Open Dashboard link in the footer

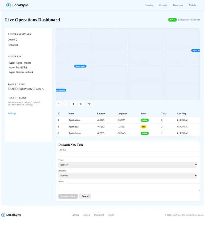99,215
